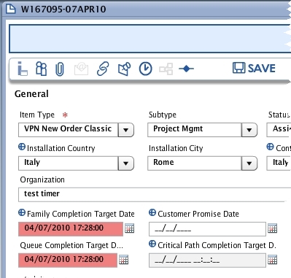Expand the Installation City dropdown
291x278 pixels.
click(249, 163)
